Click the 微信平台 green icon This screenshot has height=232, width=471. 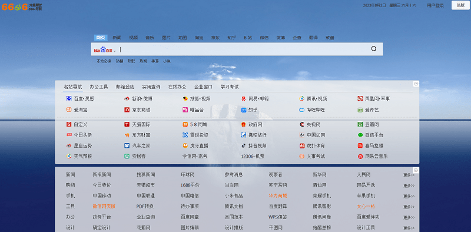(360, 135)
